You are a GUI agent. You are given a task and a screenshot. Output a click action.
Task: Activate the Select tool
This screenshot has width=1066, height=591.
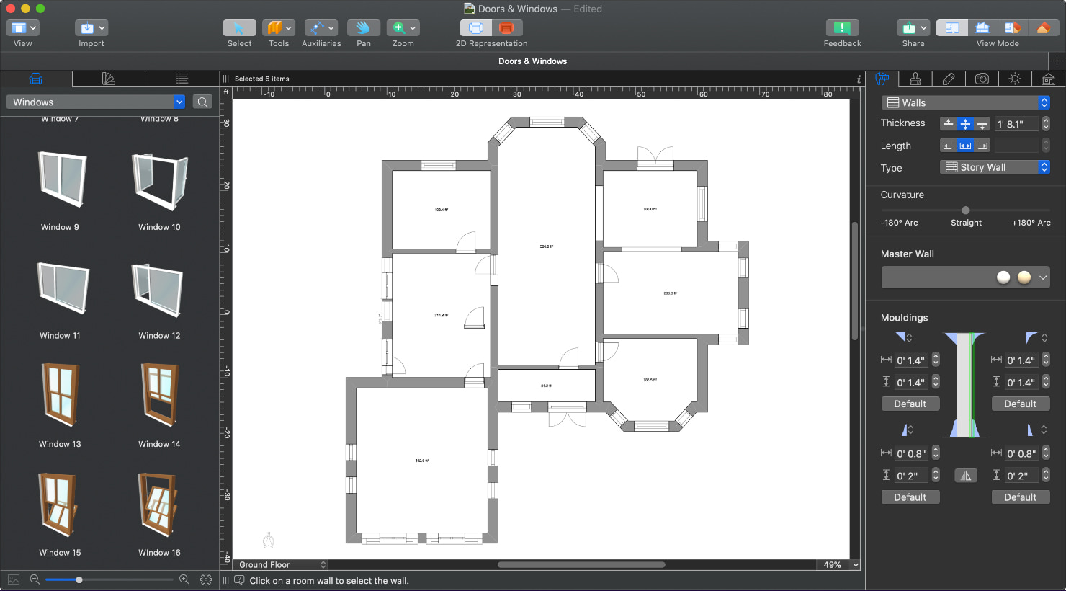click(x=239, y=29)
